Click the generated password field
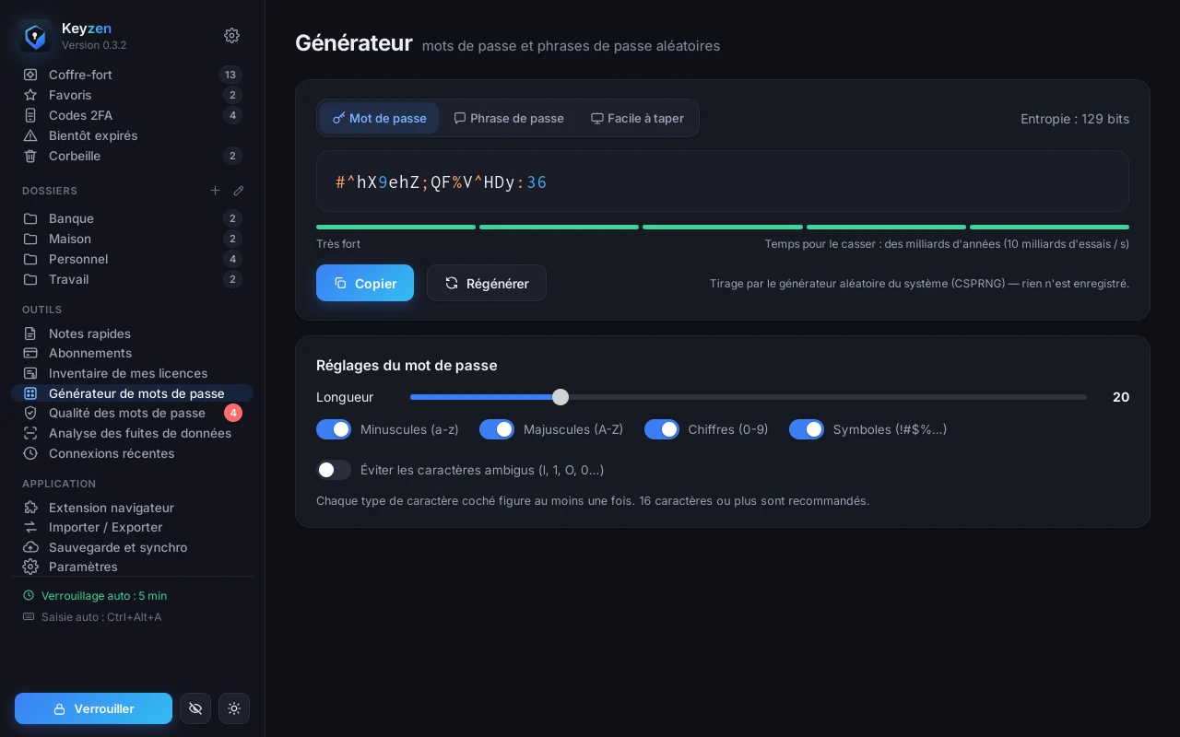 [723, 181]
